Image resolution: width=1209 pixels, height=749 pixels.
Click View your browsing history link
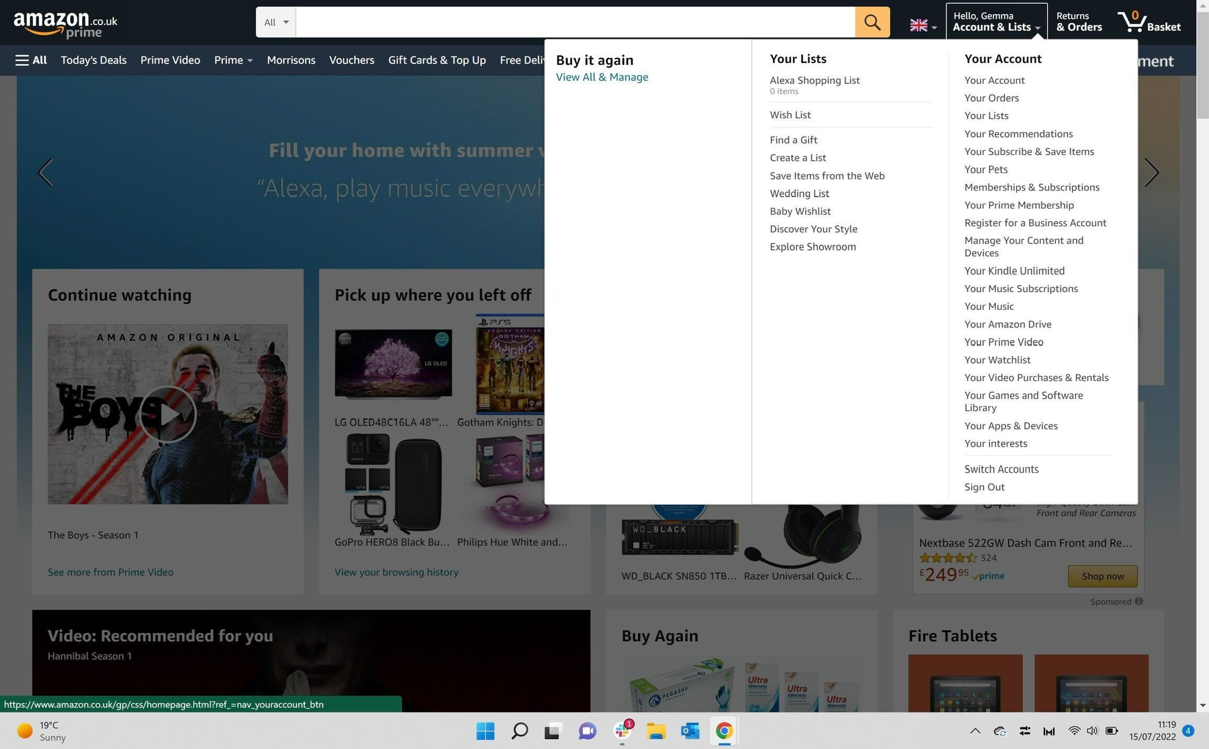pyautogui.click(x=397, y=572)
